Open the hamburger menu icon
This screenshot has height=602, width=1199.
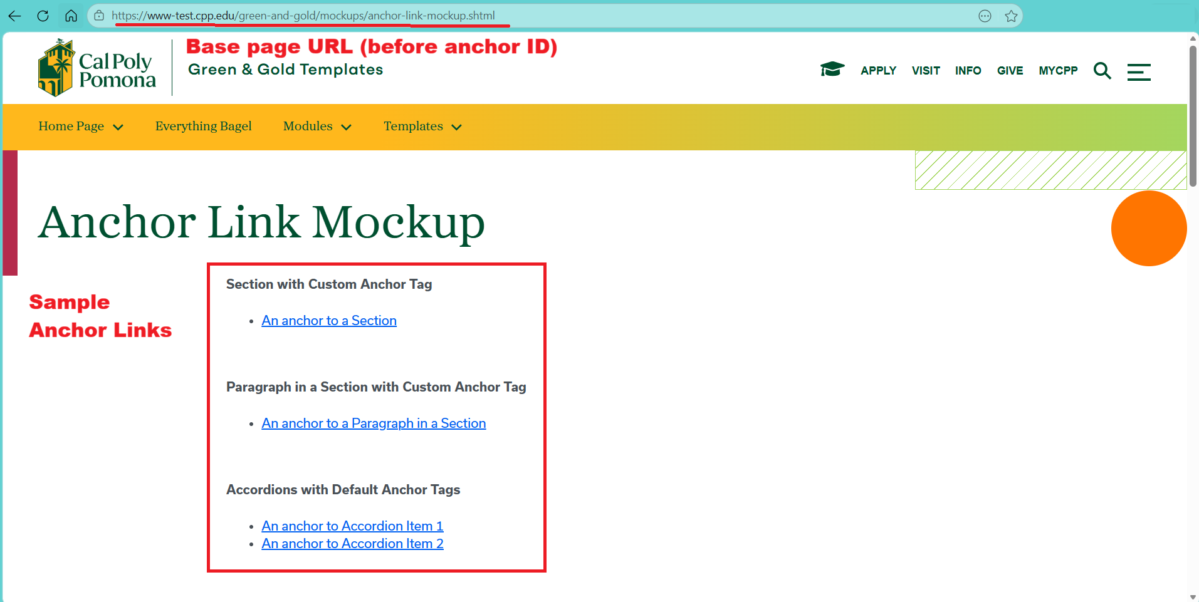coord(1139,71)
